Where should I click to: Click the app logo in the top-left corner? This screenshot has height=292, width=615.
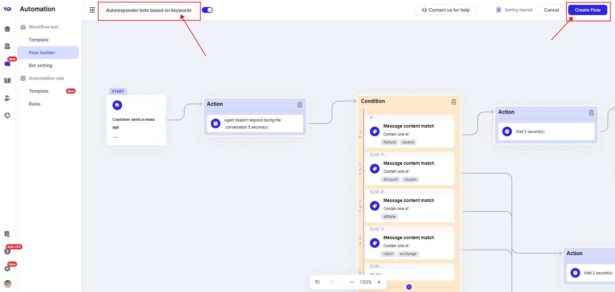tap(7, 9)
